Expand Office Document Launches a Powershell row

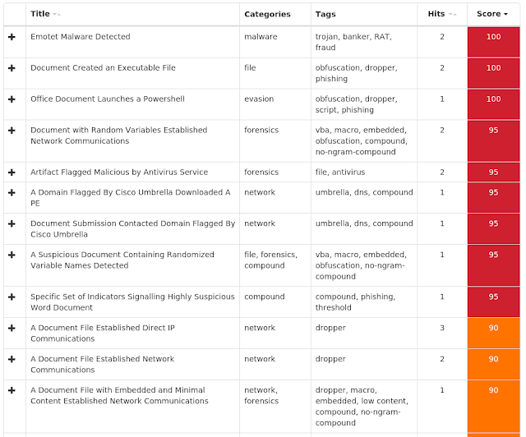(x=12, y=99)
